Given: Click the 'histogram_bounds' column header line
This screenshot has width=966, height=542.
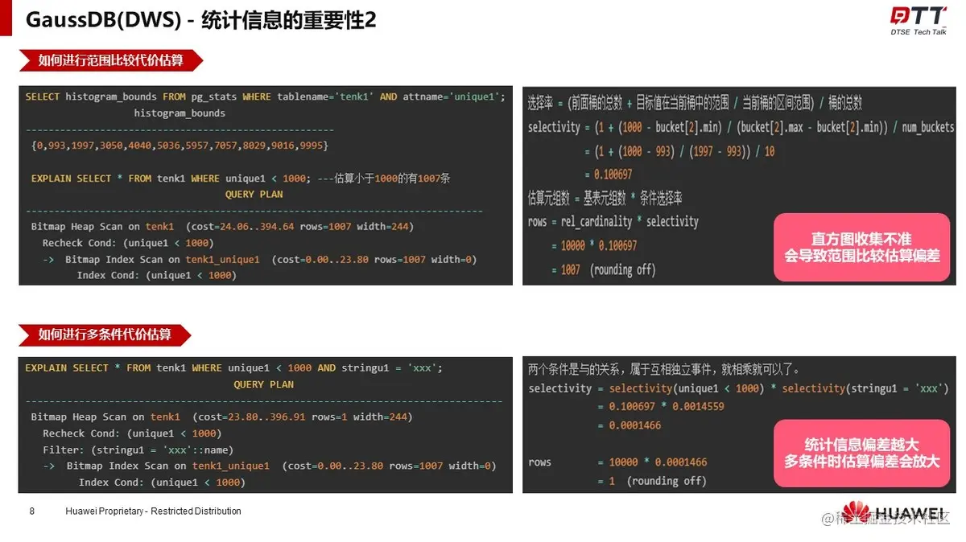Looking at the screenshot, I should 180,113.
